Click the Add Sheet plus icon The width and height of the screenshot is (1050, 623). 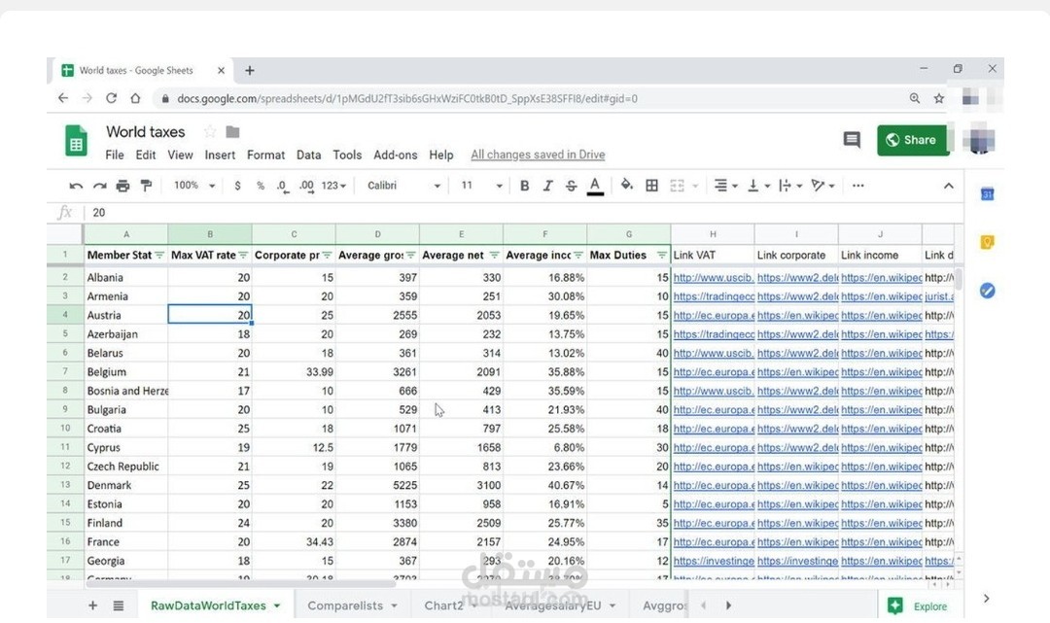(x=93, y=606)
